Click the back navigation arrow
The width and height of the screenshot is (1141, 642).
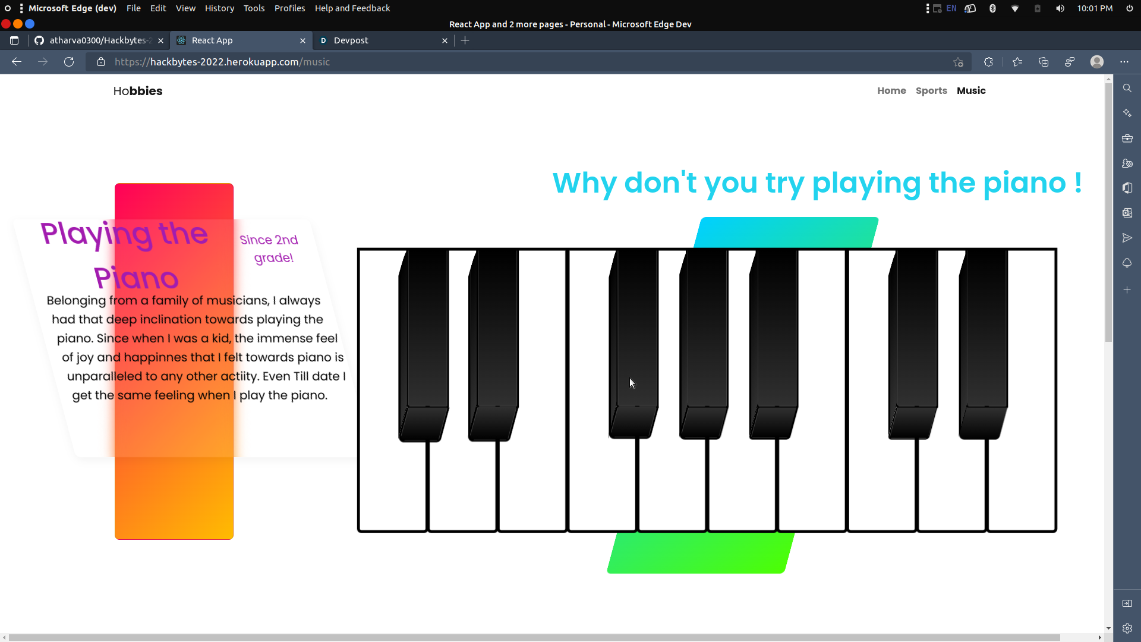pyautogui.click(x=17, y=62)
